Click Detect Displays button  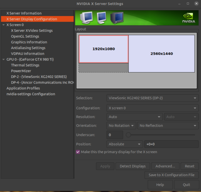tap(133, 166)
